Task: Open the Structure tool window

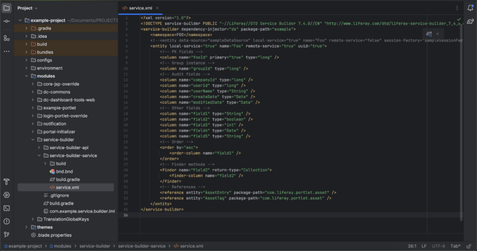Action: point(6,38)
